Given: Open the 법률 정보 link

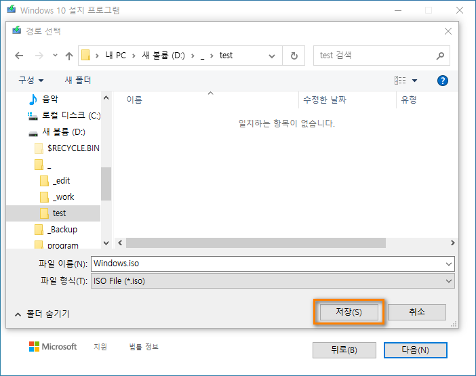Looking at the screenshot, I should 144,347.
